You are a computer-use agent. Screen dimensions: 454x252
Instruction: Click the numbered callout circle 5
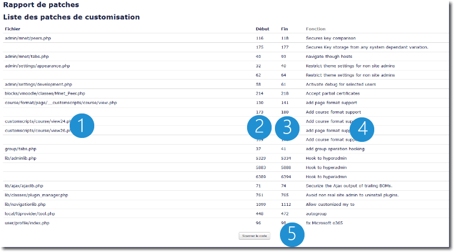(x=292, y=234)
